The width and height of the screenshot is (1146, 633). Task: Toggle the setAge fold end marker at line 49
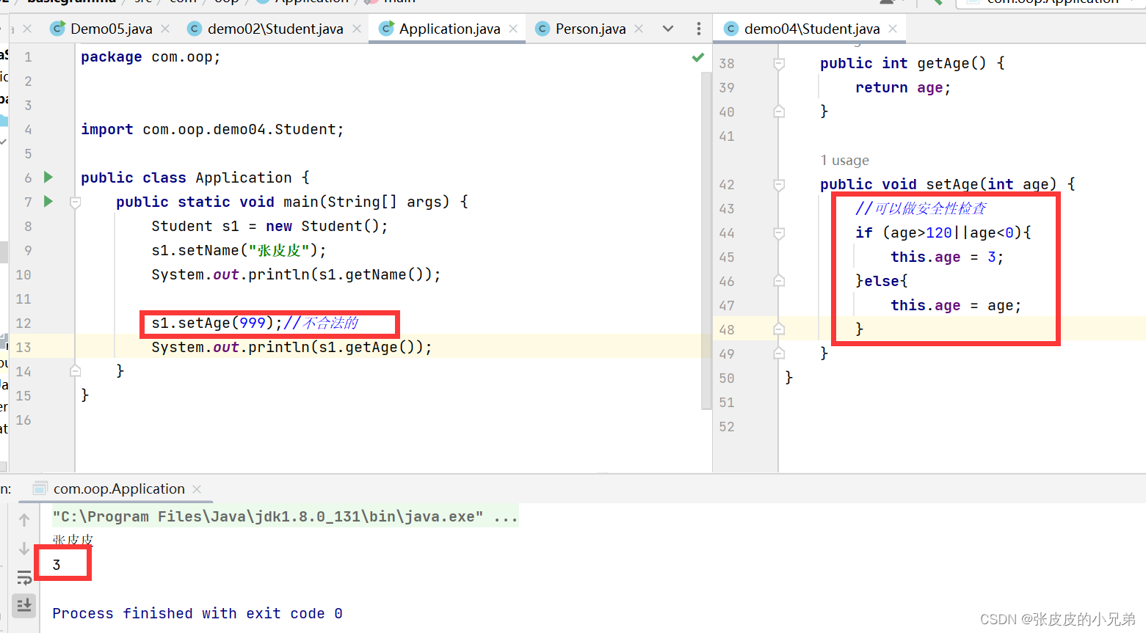click(x=779, y=354)
